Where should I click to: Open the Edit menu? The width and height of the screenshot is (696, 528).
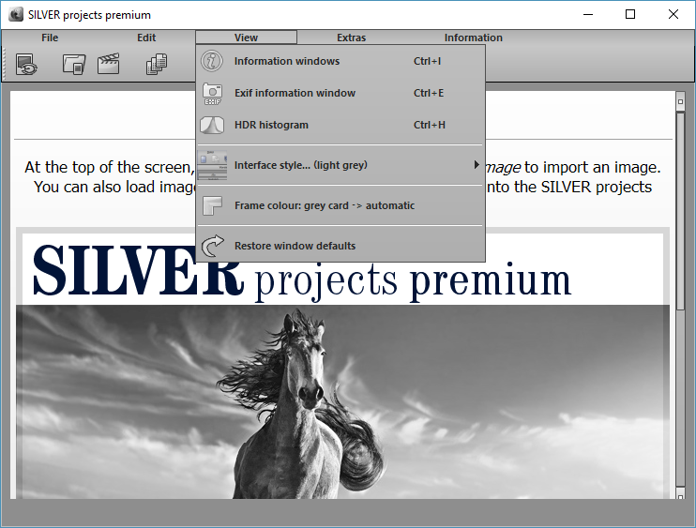click(146, 38)
